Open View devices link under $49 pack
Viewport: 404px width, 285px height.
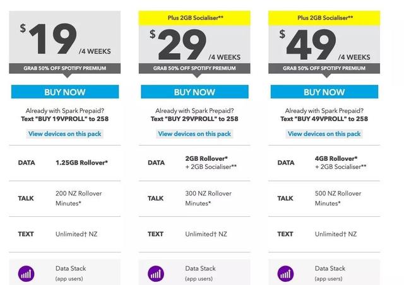[324, 134]
